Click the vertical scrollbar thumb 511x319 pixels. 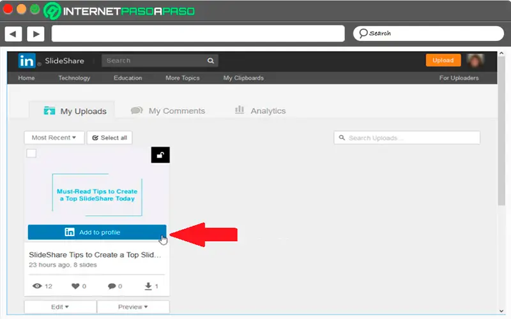501,132
